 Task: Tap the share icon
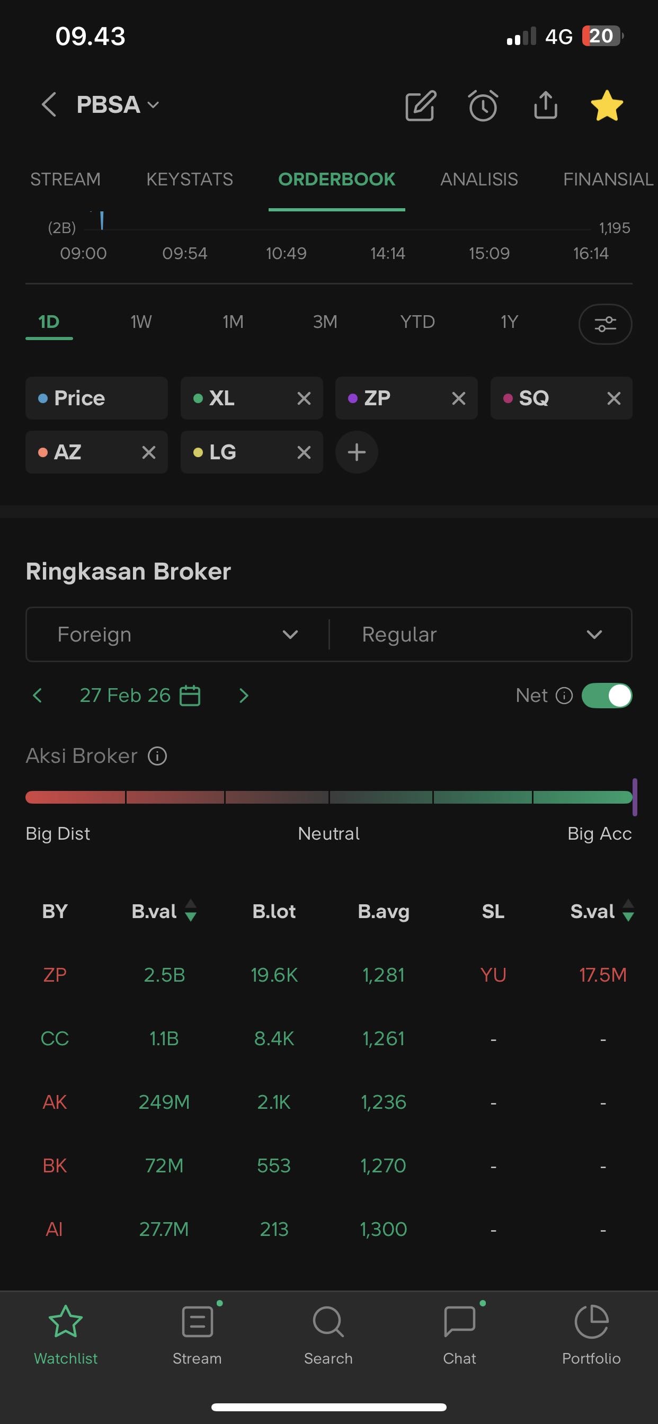pyautogui.click(x=545, y=105)
